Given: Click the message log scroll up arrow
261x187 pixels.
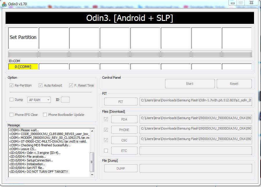Looking at the screenshot, I should coord(92,131).
